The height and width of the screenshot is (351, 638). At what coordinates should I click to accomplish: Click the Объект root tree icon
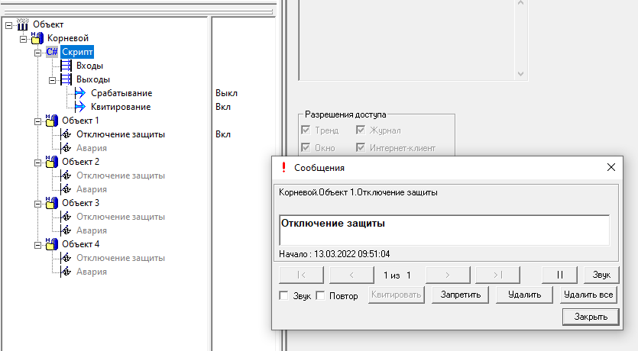point(23,24)
